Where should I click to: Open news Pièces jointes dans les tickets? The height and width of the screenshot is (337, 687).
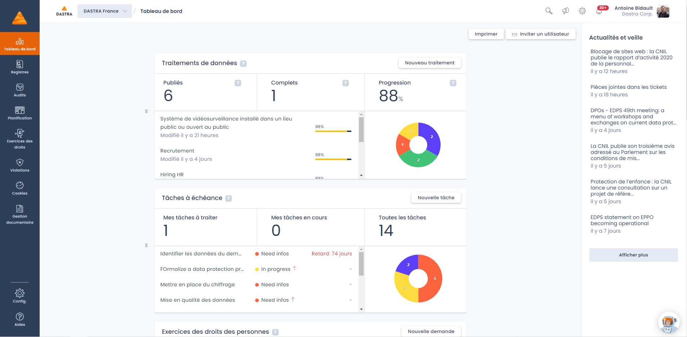(628, 87)
